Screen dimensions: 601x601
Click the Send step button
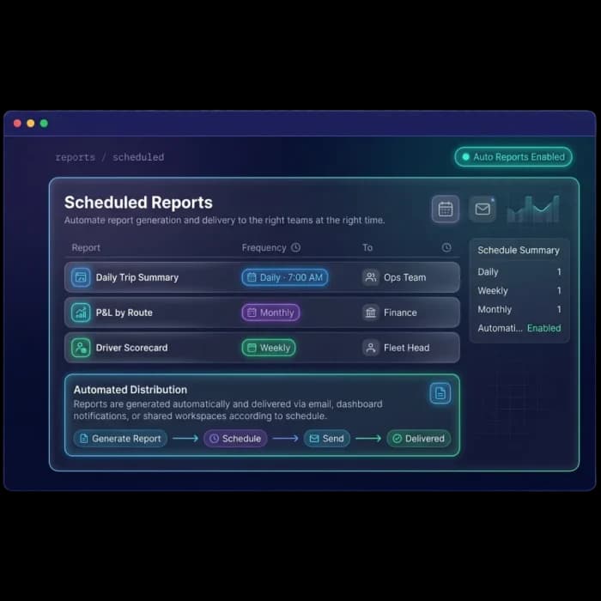tap(326, 439)
